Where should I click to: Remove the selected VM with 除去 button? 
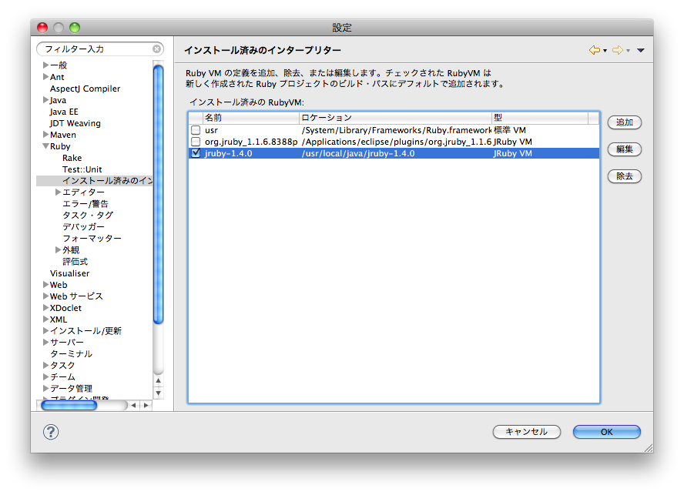click(624, 176)
